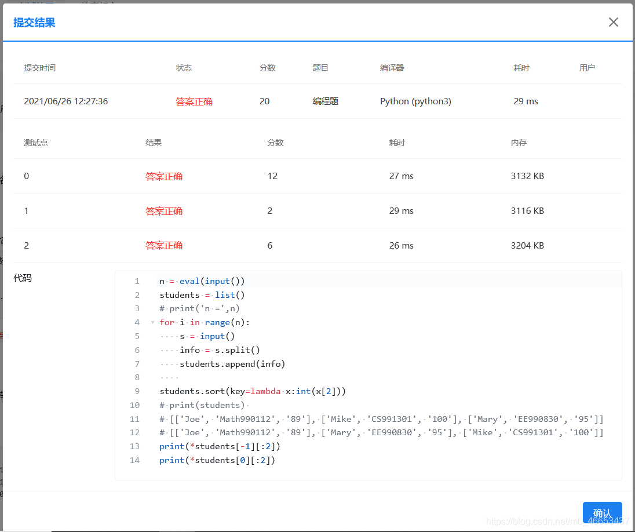Click line number 9 in the code gutter

tap(137, 391)
